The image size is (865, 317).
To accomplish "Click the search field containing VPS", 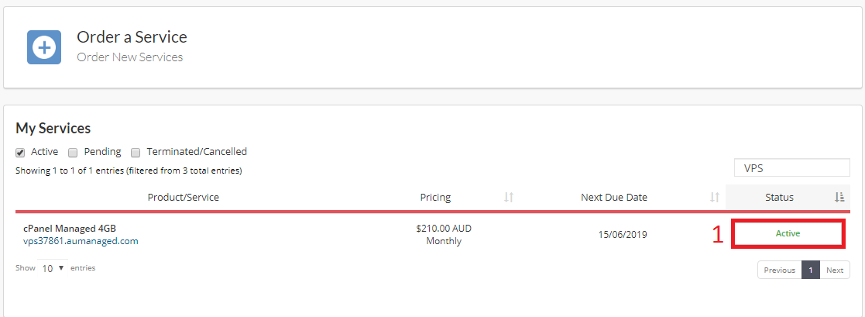I will click(x=791, y=168).
